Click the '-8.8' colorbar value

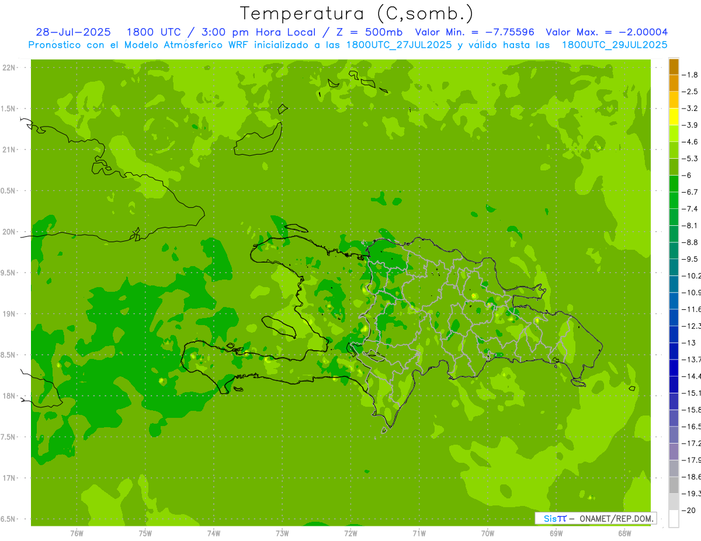pyautogui.click(x=690, y=242)
